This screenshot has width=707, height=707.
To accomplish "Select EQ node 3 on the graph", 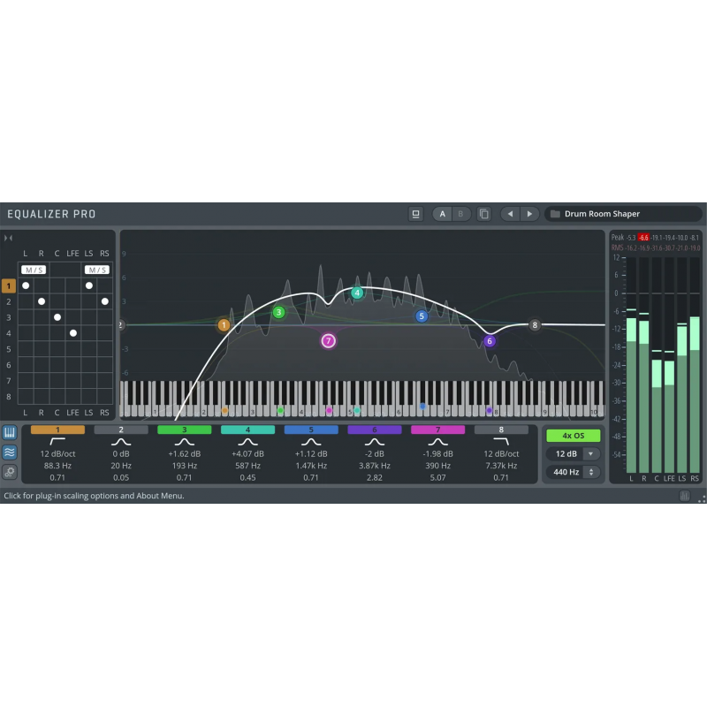I will (x=278, y=312).
